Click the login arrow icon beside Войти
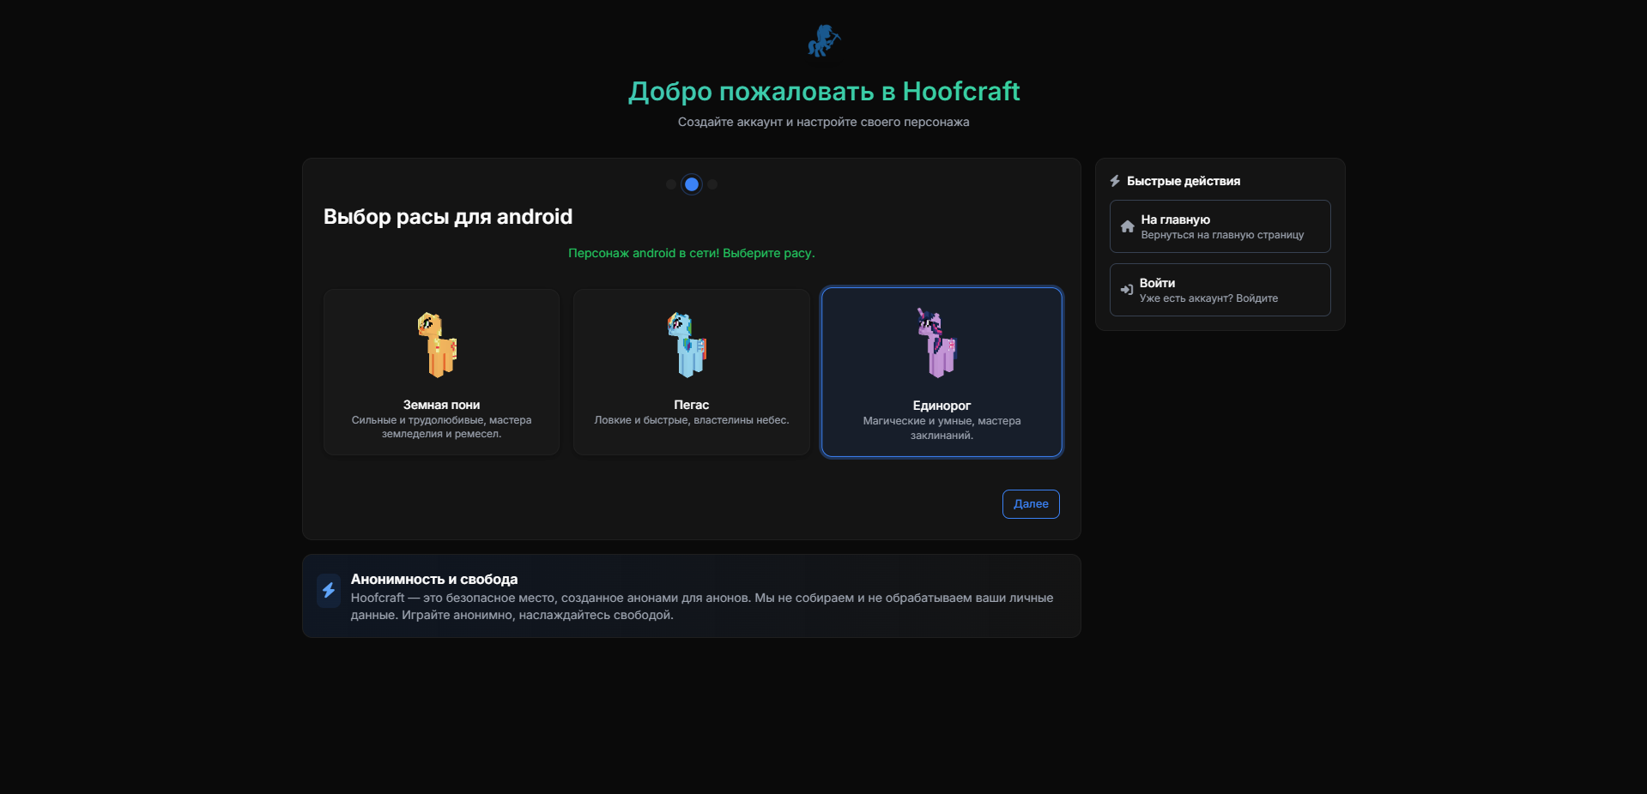1647x794 pixels. (1127, 290)
